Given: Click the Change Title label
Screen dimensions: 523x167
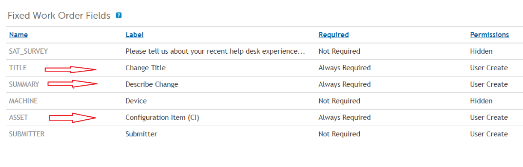Looking at the screenshot, I should click(145, 68).
